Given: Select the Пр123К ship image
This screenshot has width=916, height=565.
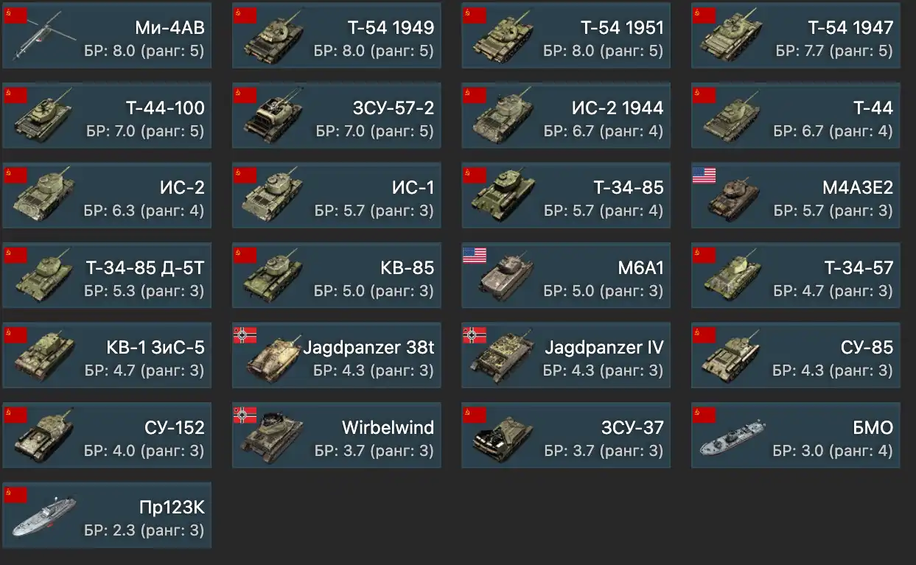Looking at the screenshot, I should tap(44, 517).
